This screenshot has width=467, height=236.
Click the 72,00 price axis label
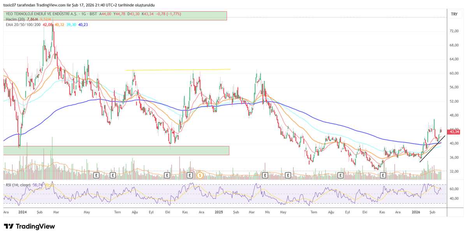tap(454, 31)
